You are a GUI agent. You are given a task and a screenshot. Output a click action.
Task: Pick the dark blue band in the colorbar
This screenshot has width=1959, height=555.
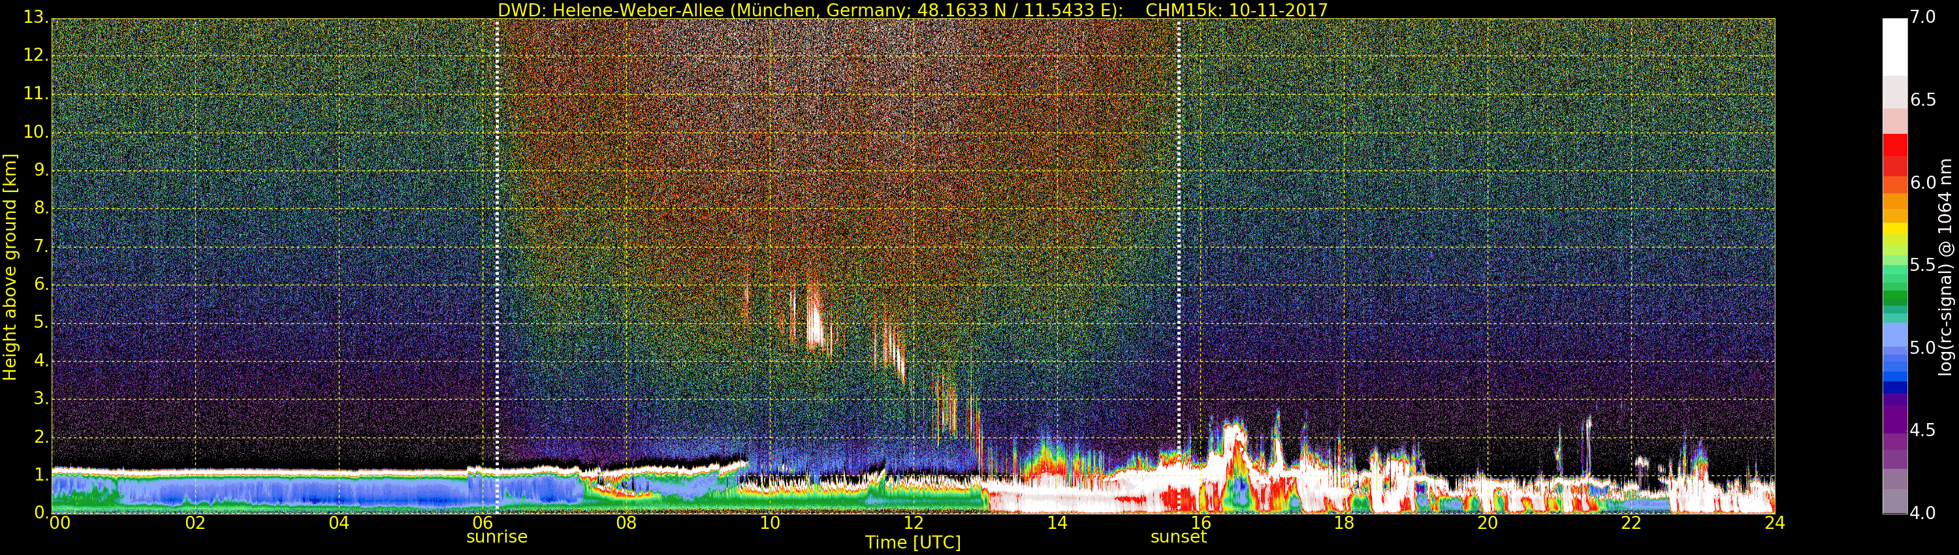tap(1894, 387)
